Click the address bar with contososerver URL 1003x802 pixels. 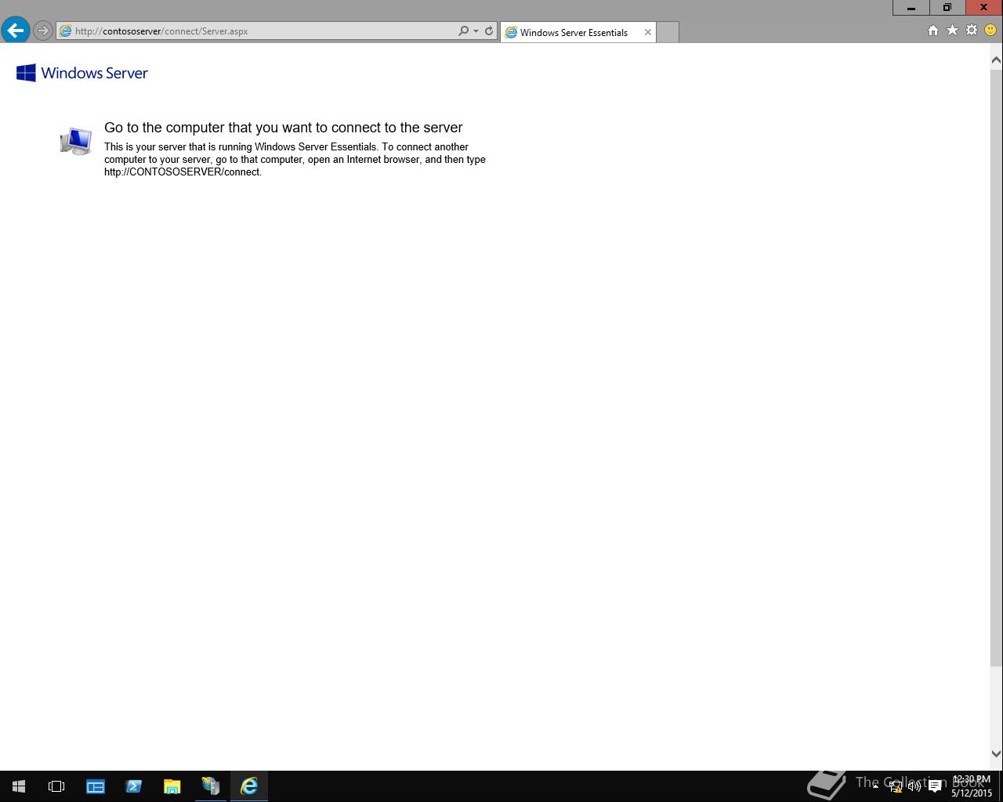pos(257,31)
